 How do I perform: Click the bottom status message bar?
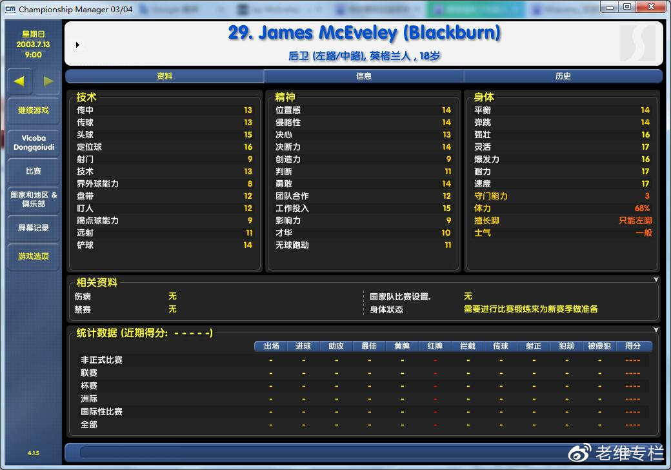(364, 453)
